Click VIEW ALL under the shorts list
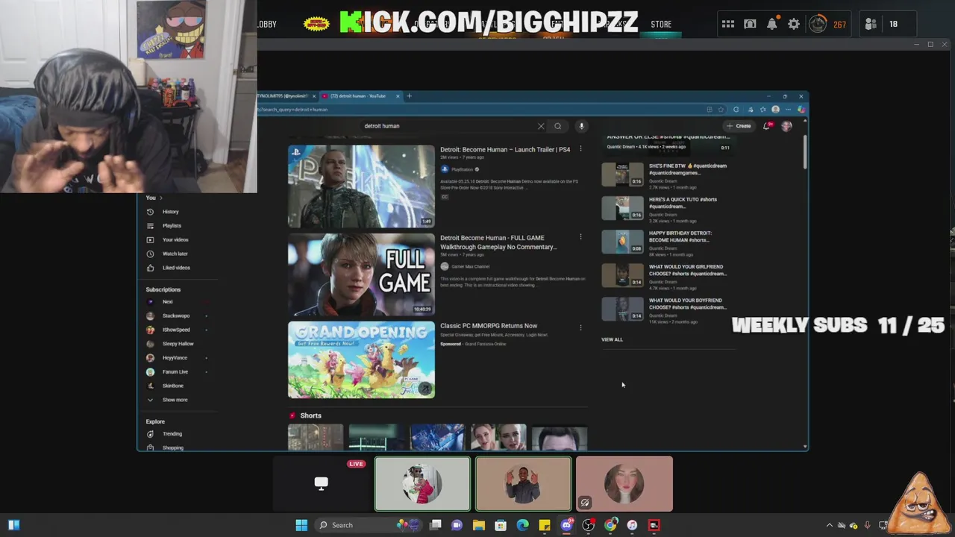 pos(612,339)
